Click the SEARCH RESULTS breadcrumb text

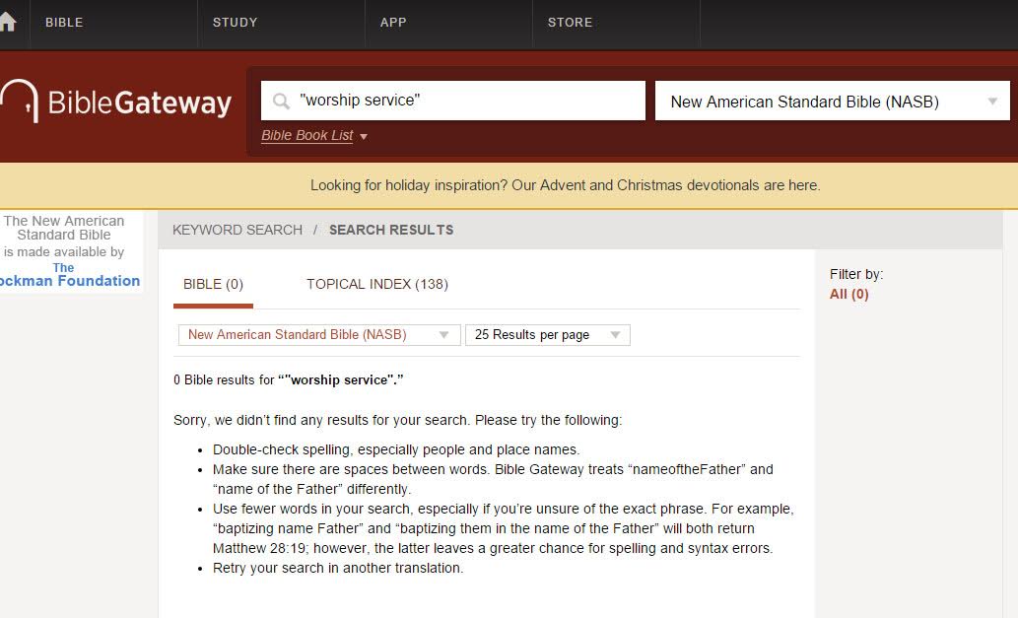point(391,230)
